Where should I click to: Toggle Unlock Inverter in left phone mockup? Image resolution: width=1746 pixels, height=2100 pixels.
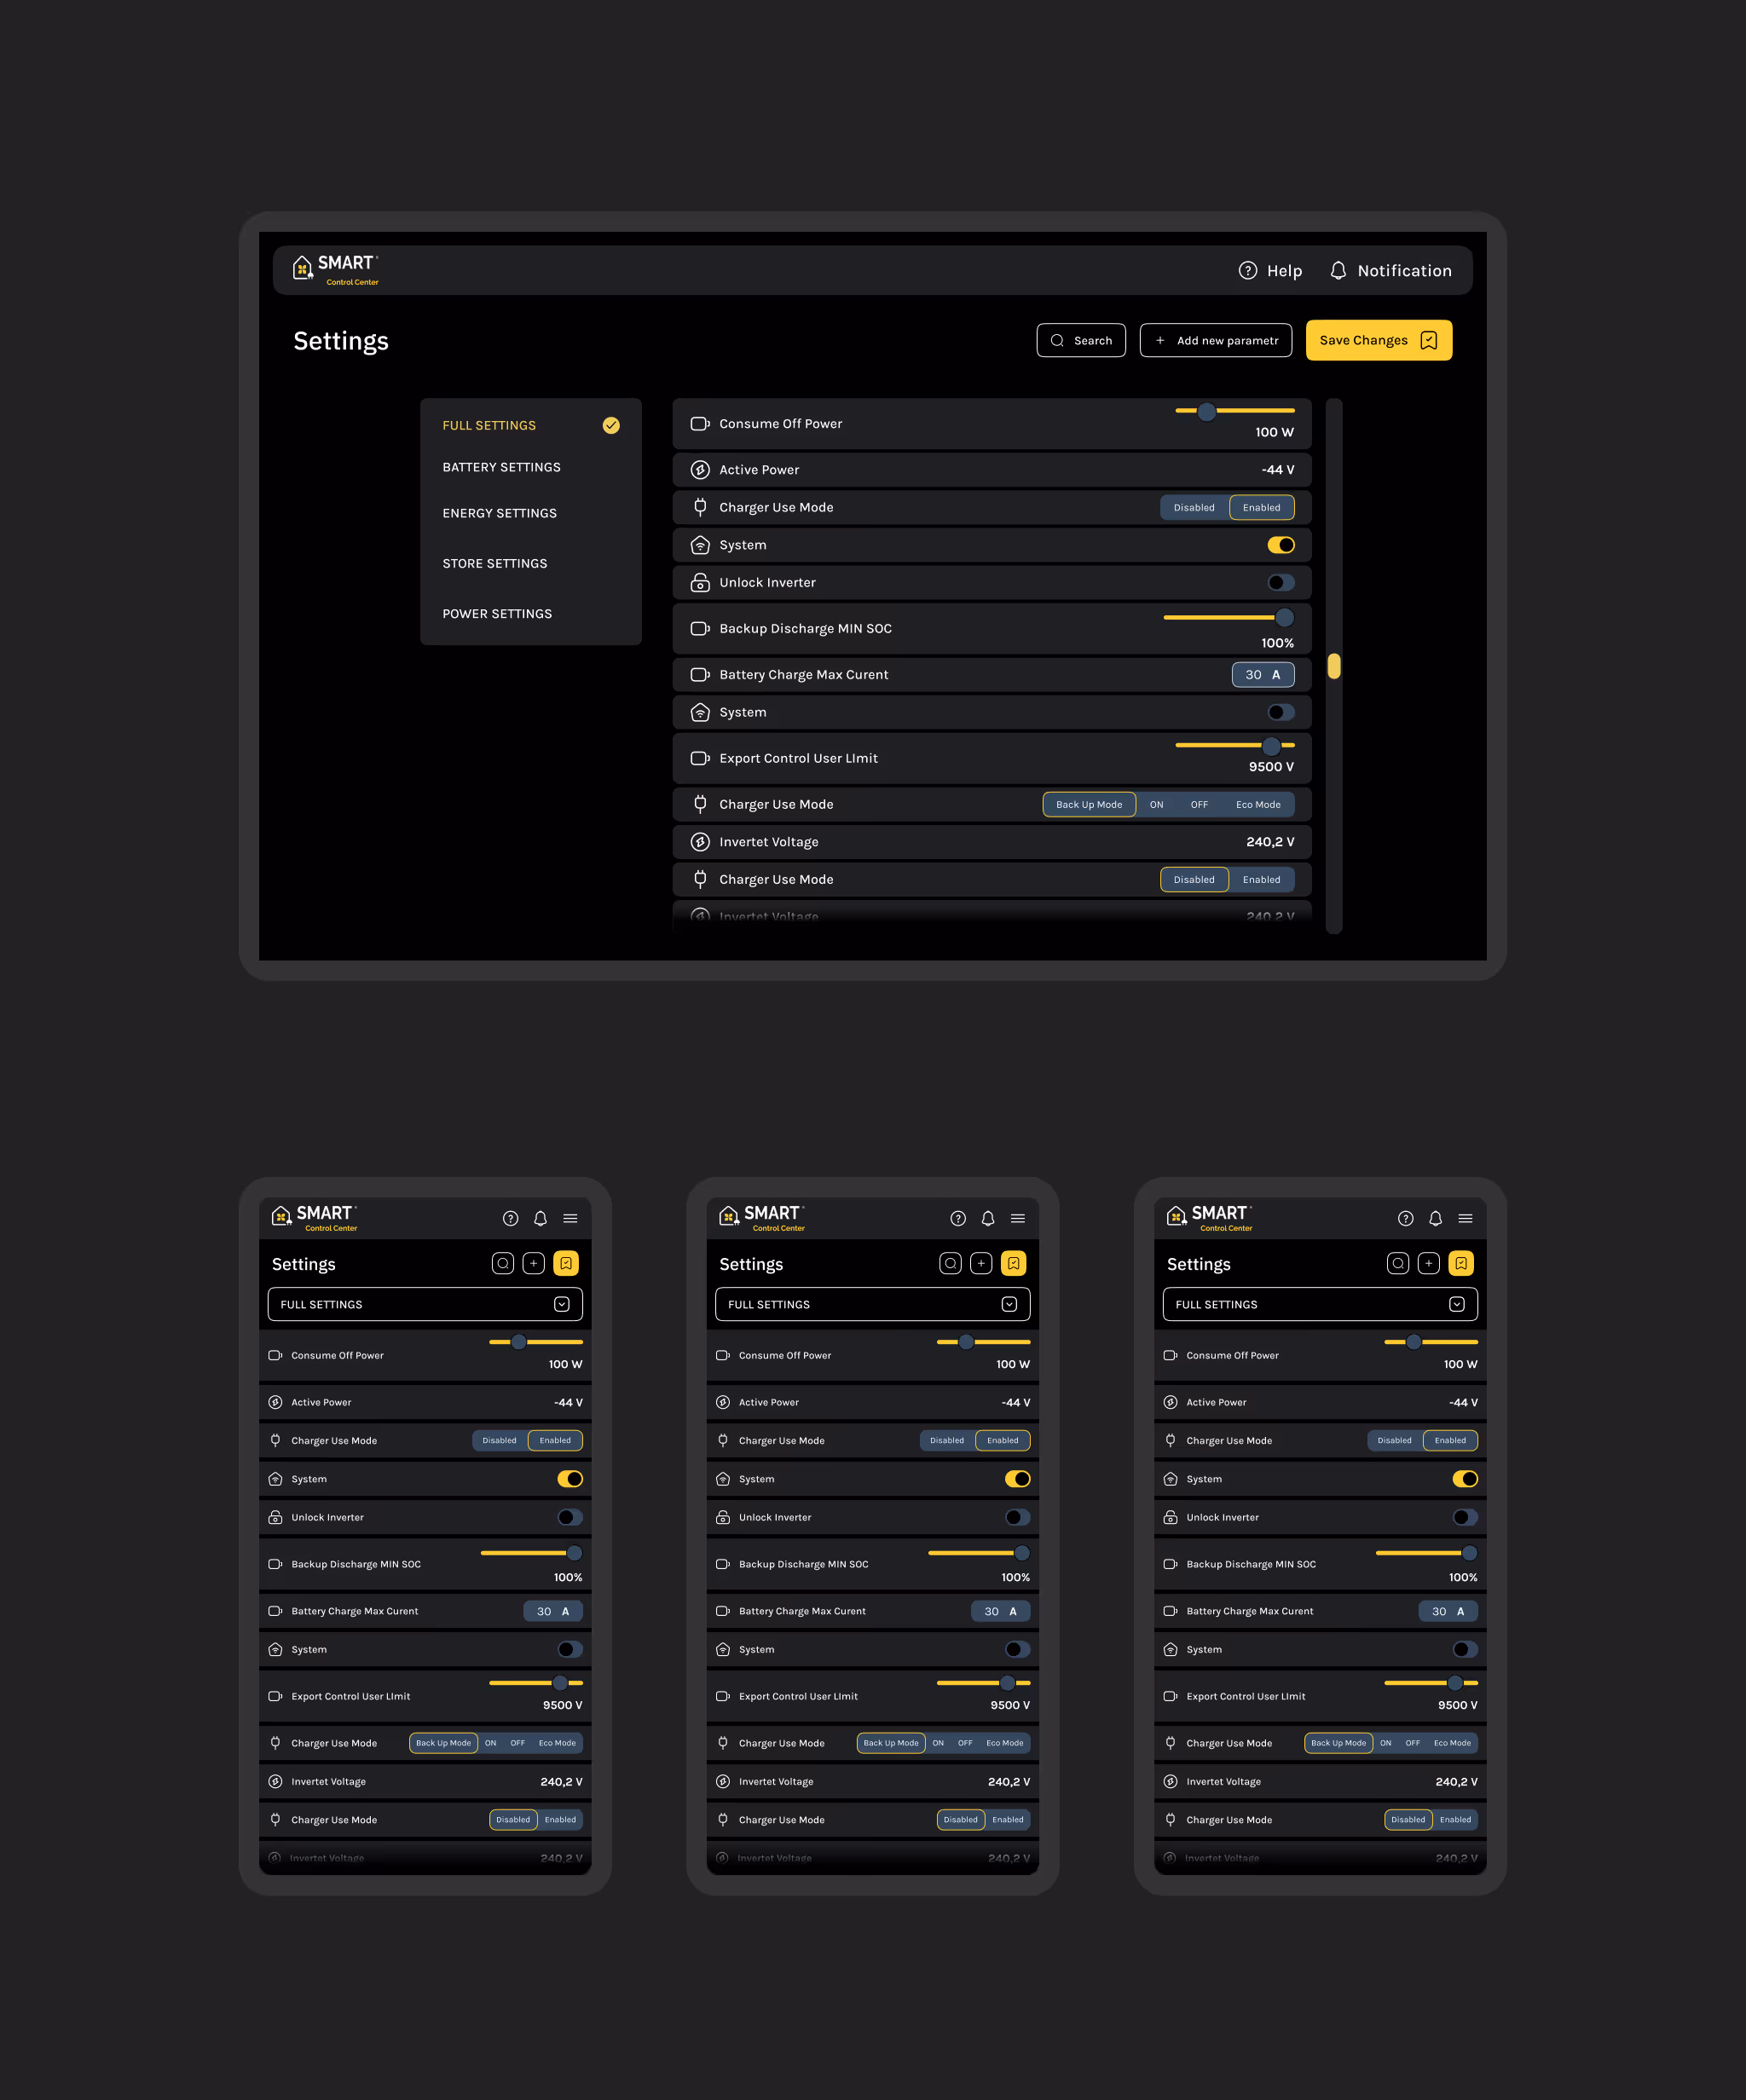point(569,1517)
